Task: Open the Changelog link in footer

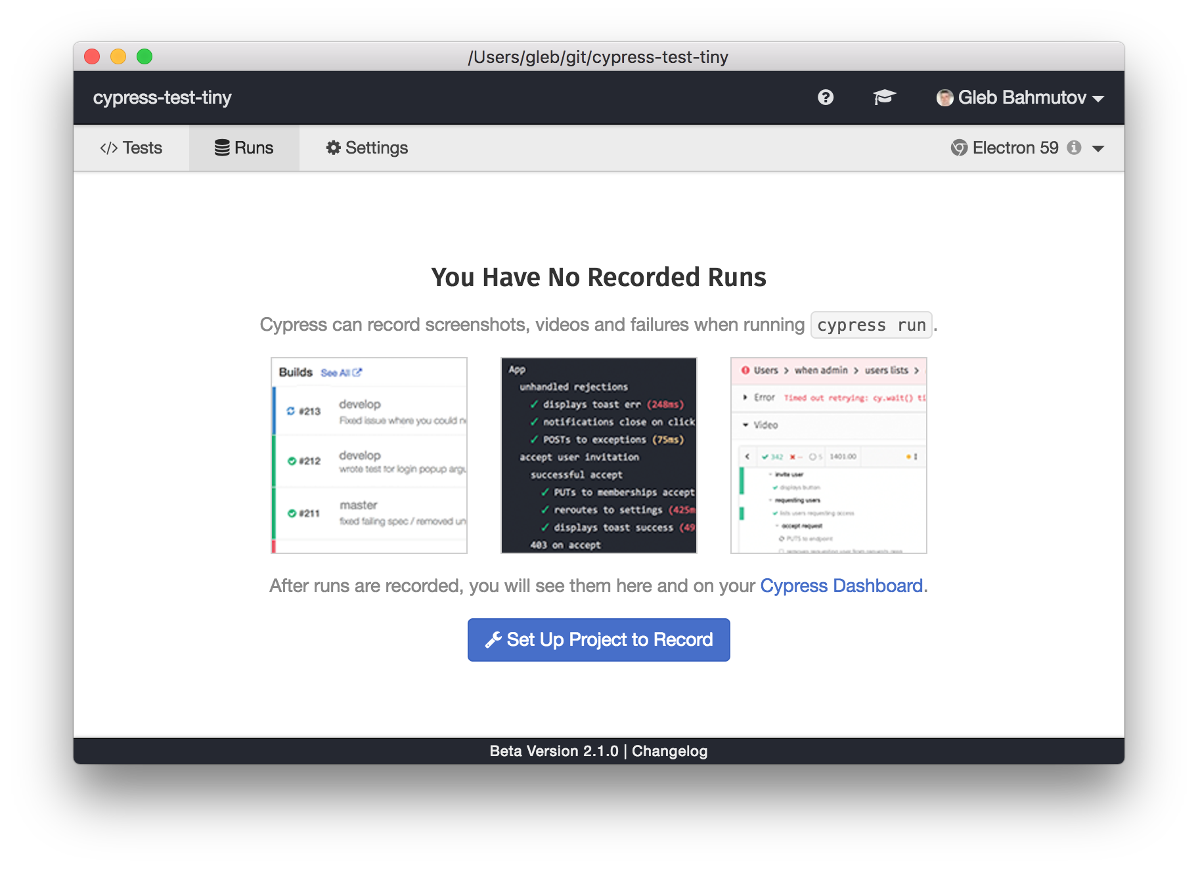Action: pyautogui.click(x=669, y=751)
